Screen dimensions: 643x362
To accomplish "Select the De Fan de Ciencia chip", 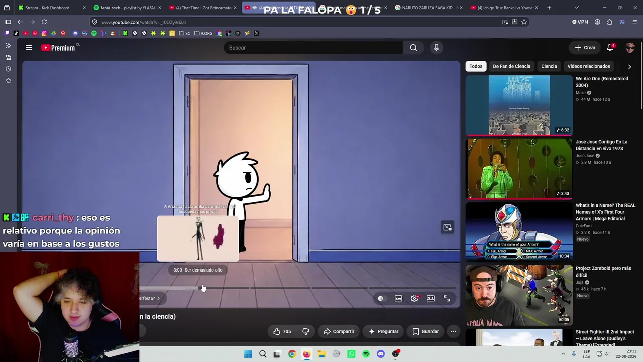I will tap(511, 66).
